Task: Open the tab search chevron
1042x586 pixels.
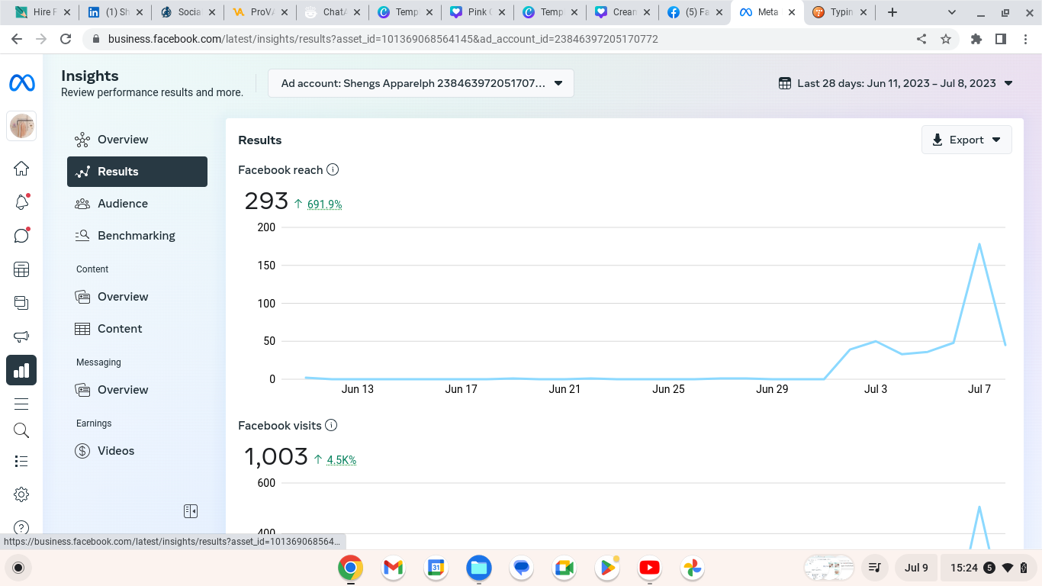Action: pos(952,12)
